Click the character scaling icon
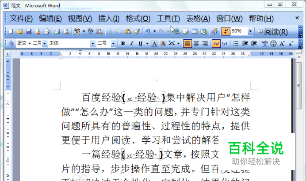Image resolution: width=306 pixels, height=181 pixels. click(x=172, y=43)
